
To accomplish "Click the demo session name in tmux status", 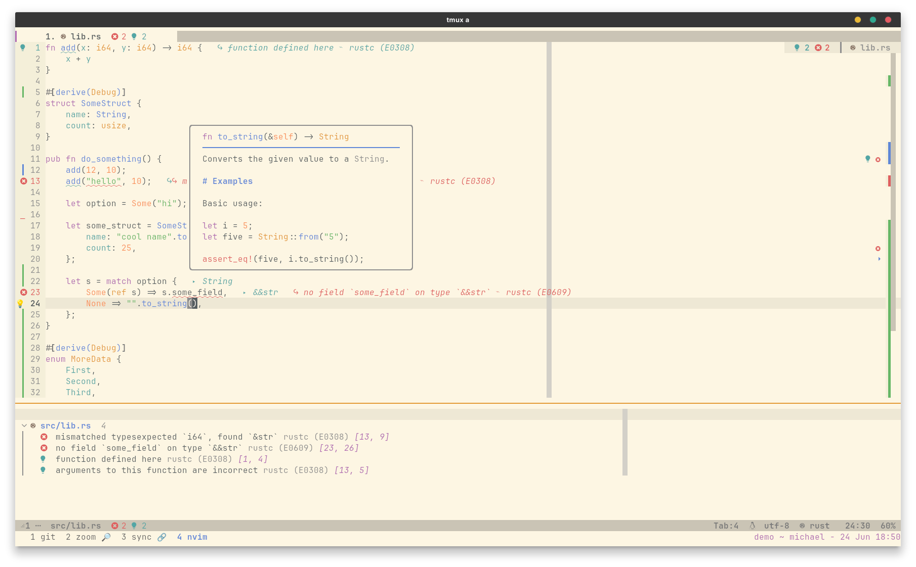I will tap(764, 537).
